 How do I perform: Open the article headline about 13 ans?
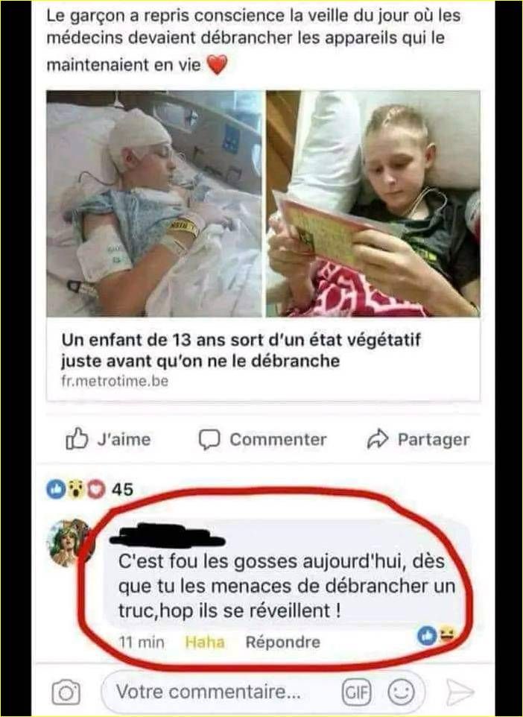(241, 350)
